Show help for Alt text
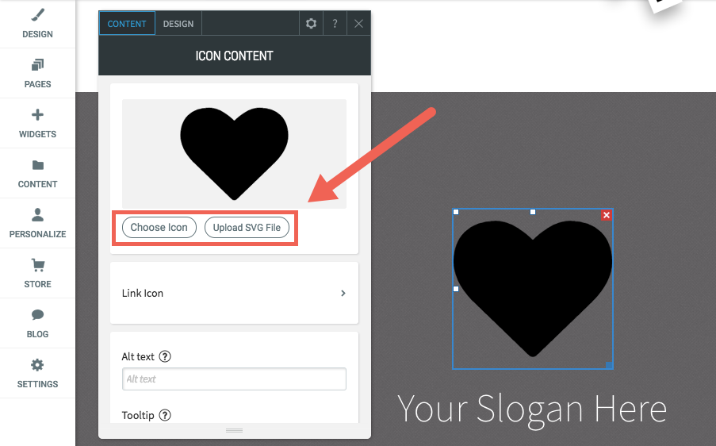The width and height of the screenshot is (716, 446). coord(165,356)
